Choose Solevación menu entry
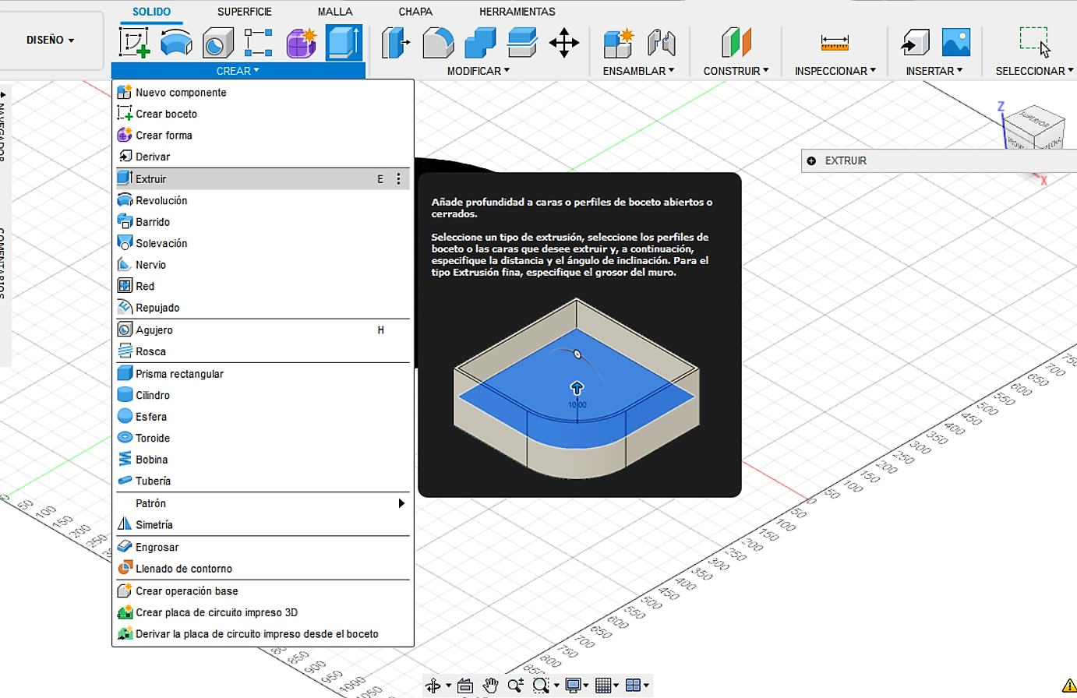Screen dimensions: 1077x698 coord(263,243)
